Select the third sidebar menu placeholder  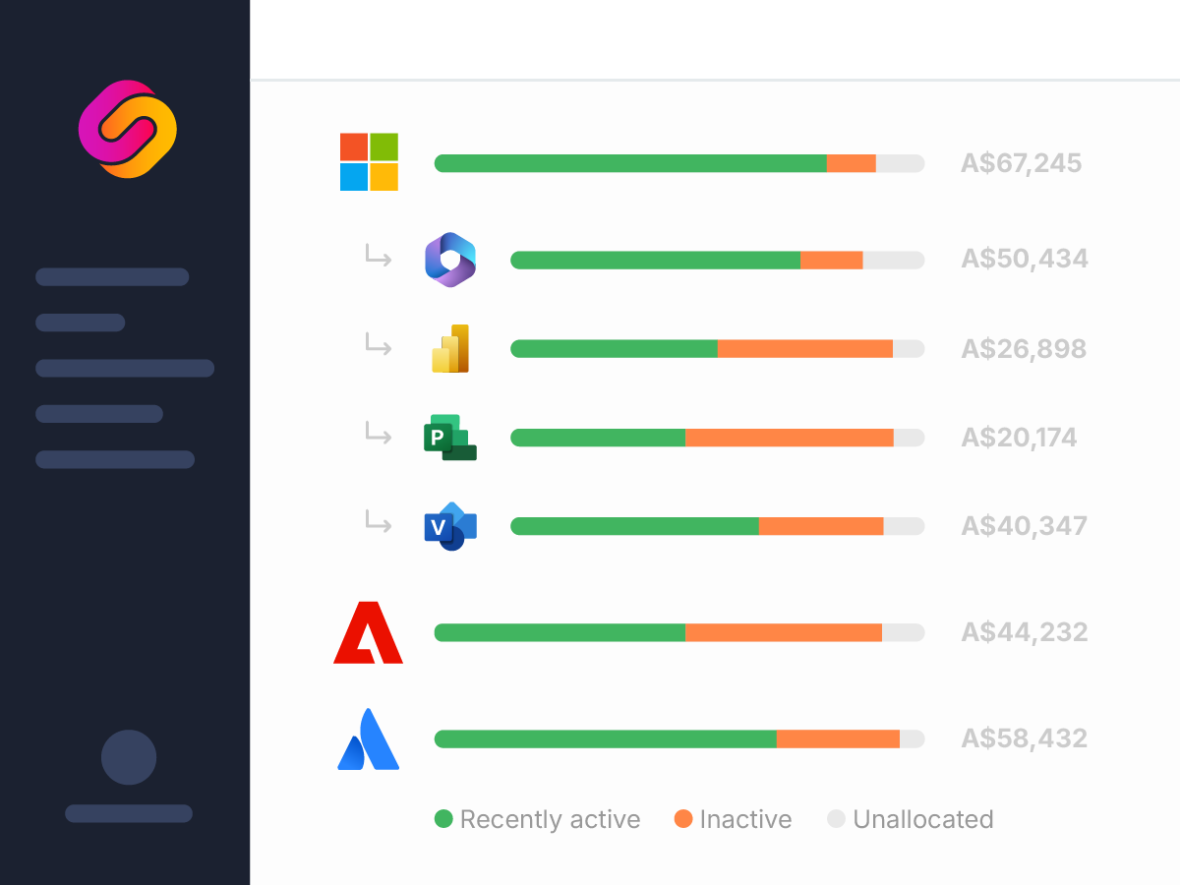pyautogui.click(x=125, y=369)
